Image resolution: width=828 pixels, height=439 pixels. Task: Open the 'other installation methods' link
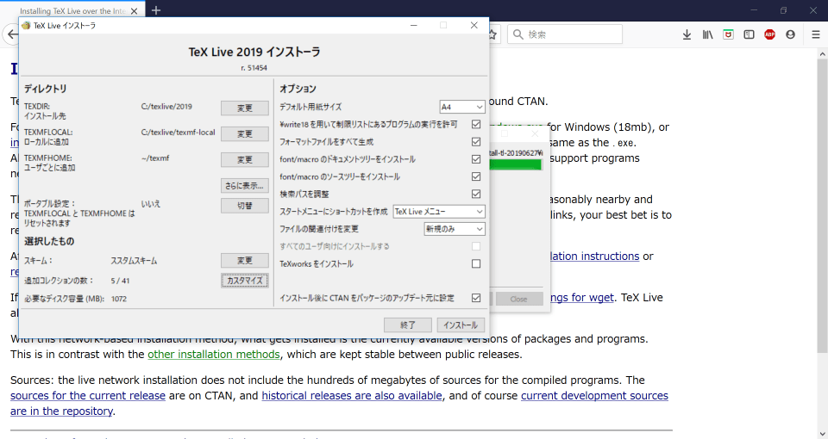click(213, 354)
